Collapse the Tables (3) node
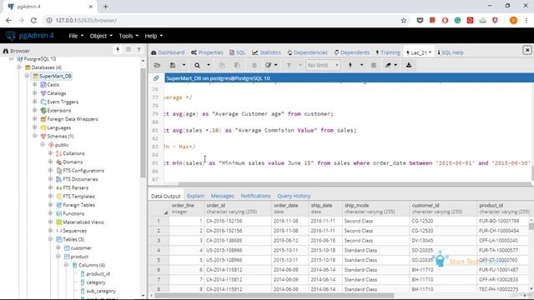534x300 pixels. pyautogui.click(x=50, y=239)
